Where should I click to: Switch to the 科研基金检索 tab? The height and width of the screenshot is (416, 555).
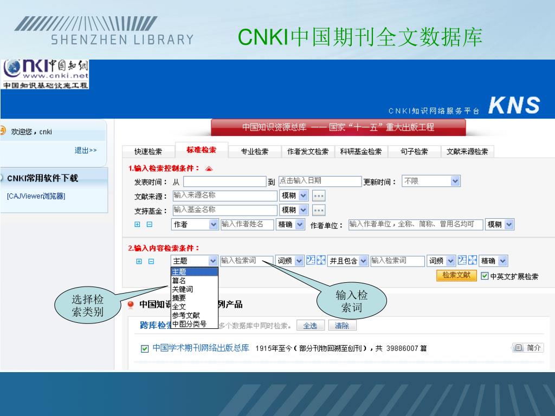(361, 152)
